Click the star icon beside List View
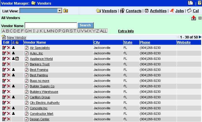Image resolution: width=202 pixels, height=122 pixels. [66, 11]
